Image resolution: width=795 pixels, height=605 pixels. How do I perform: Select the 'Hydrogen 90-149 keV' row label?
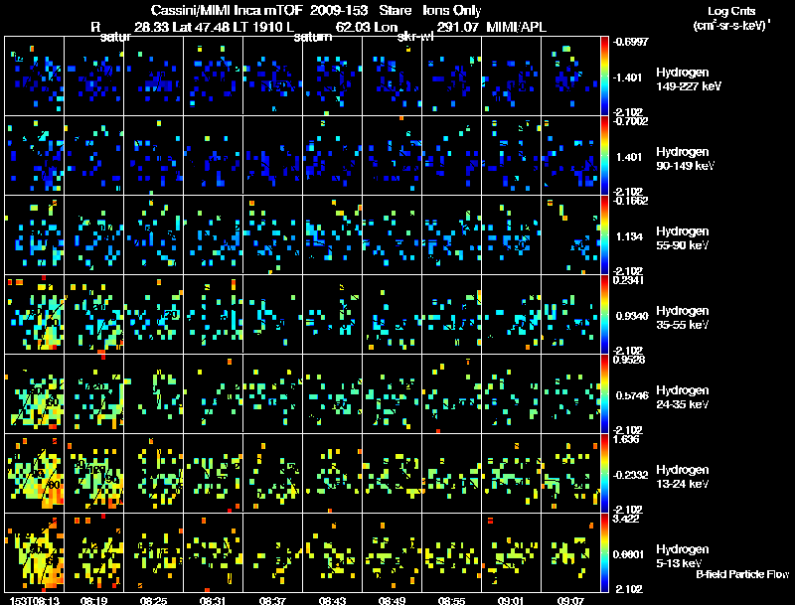click(x=685, y=159)
